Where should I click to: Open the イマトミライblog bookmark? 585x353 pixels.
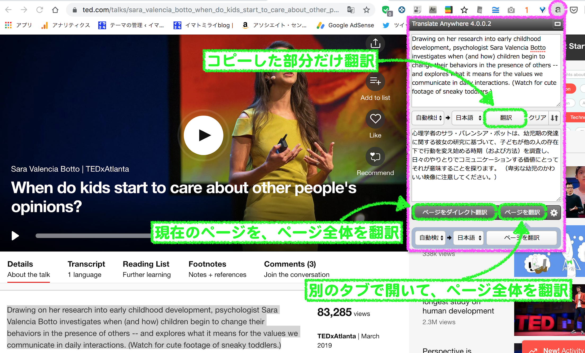pos(203,25)
